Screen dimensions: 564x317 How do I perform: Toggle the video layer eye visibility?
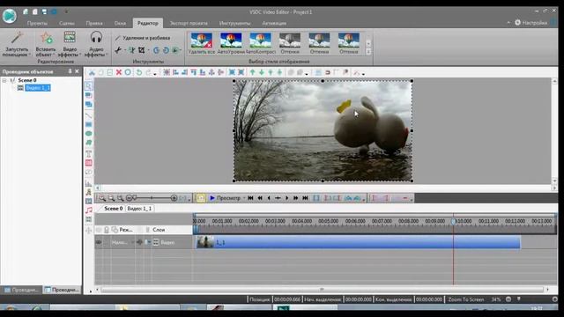pyautogui.click(x=98, y=242)
